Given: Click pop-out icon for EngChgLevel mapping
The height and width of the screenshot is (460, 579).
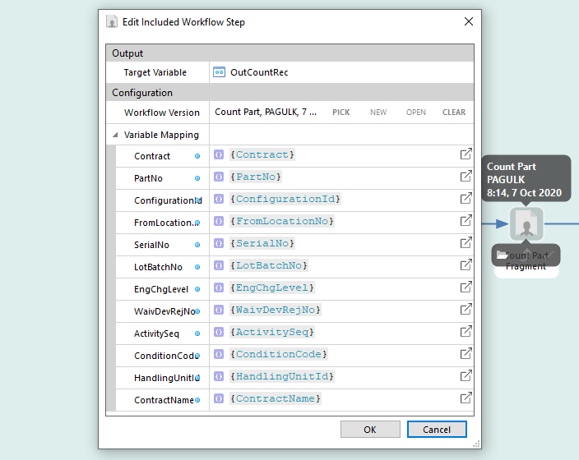Looking at the screenshot, I should pyautogui.click(x=466, y=287).
